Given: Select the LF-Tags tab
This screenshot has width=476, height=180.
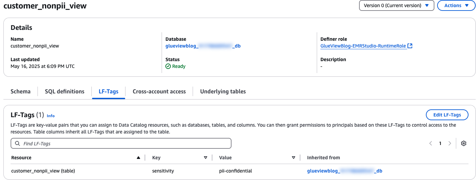Looking at the screenshot, I should [x=108, y=91].
